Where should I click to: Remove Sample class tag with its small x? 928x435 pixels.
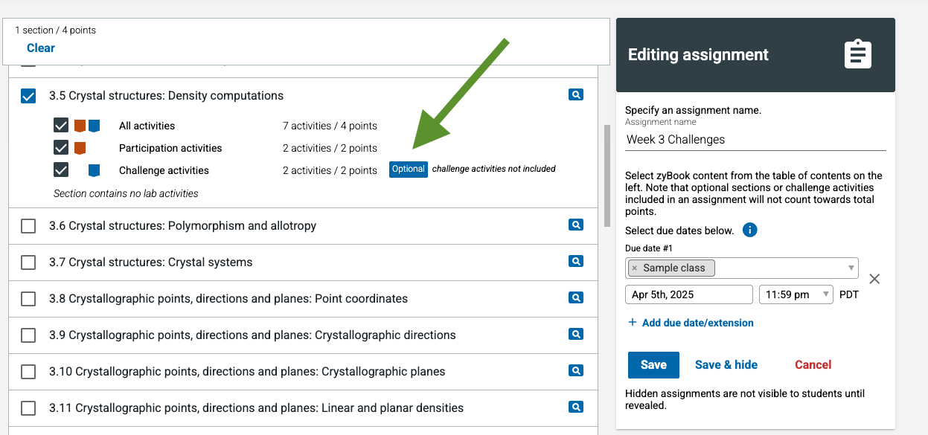[x=634, y=268]
